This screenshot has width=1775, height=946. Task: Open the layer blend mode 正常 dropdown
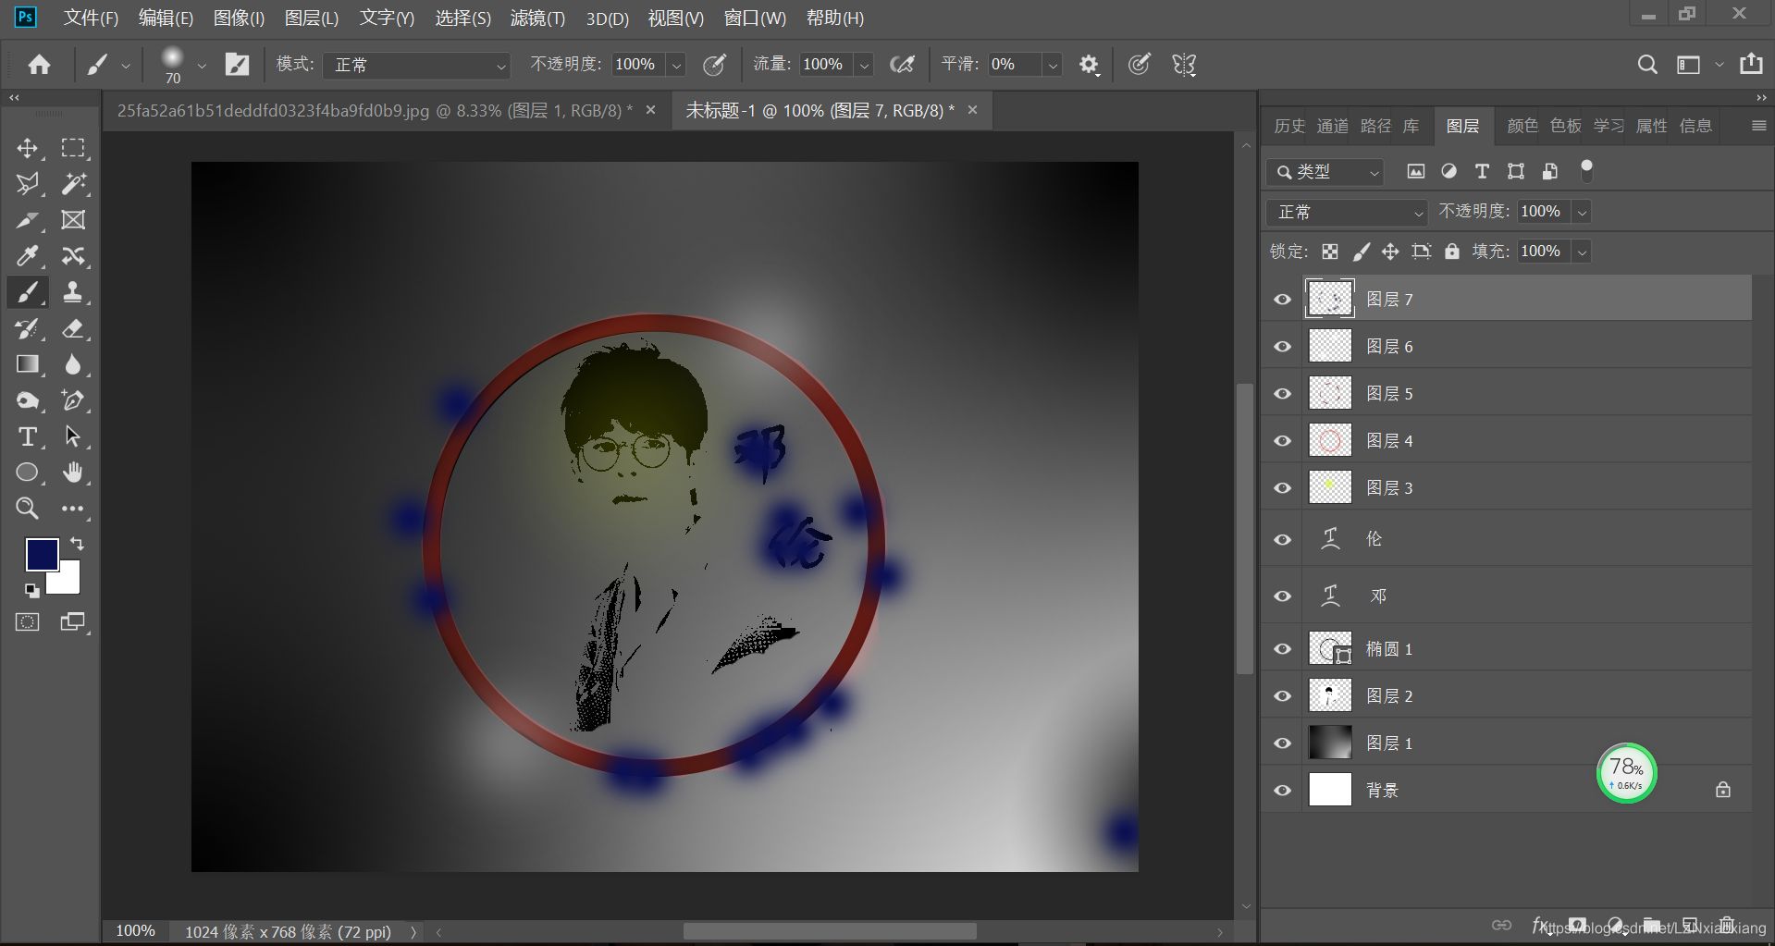tap(1347, 212)
